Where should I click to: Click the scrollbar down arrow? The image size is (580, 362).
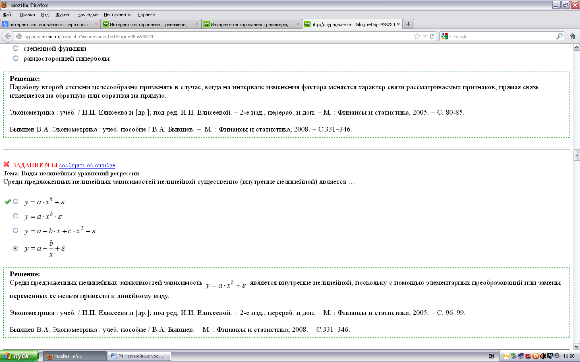tap(576, 346)
